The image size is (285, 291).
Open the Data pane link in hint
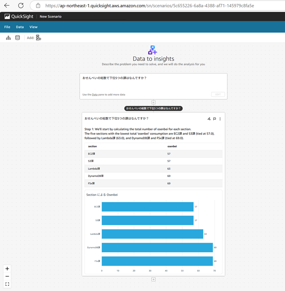point(95,95)
